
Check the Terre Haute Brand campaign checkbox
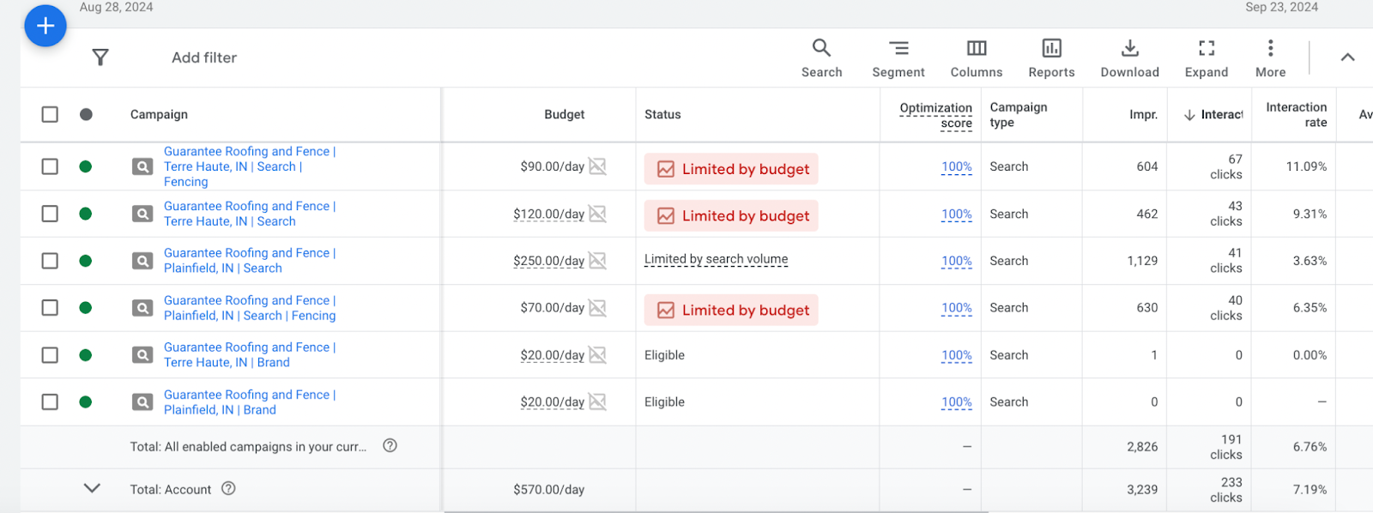pos(50,355)
